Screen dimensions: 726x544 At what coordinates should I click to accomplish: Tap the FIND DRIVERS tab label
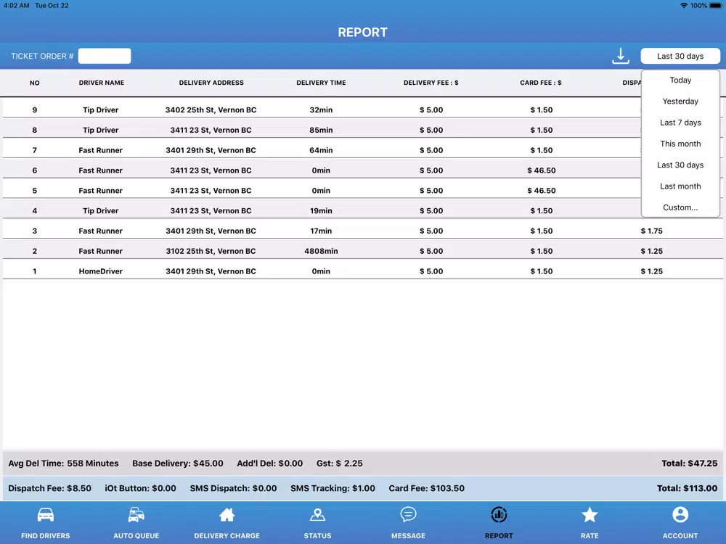point(45,536)
